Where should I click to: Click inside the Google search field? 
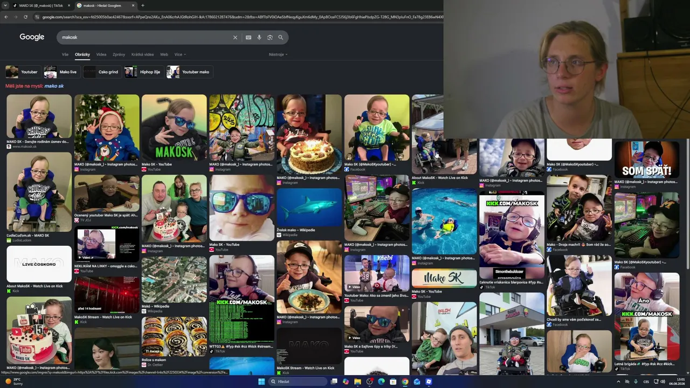[146, 38]
